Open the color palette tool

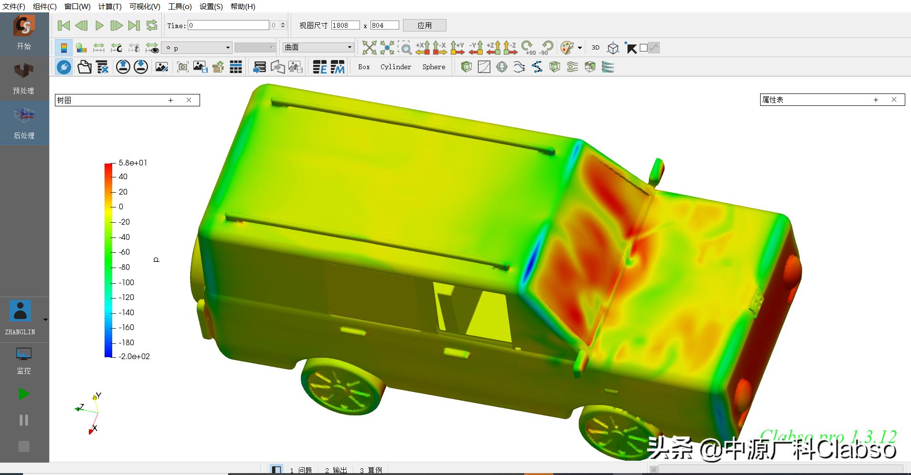[x=567, y=48]
